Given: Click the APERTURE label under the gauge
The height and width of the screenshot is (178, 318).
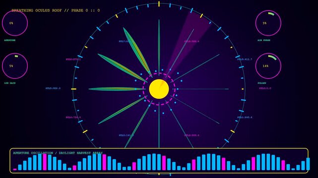Looking at the screenshot, I should pos(10,40).
